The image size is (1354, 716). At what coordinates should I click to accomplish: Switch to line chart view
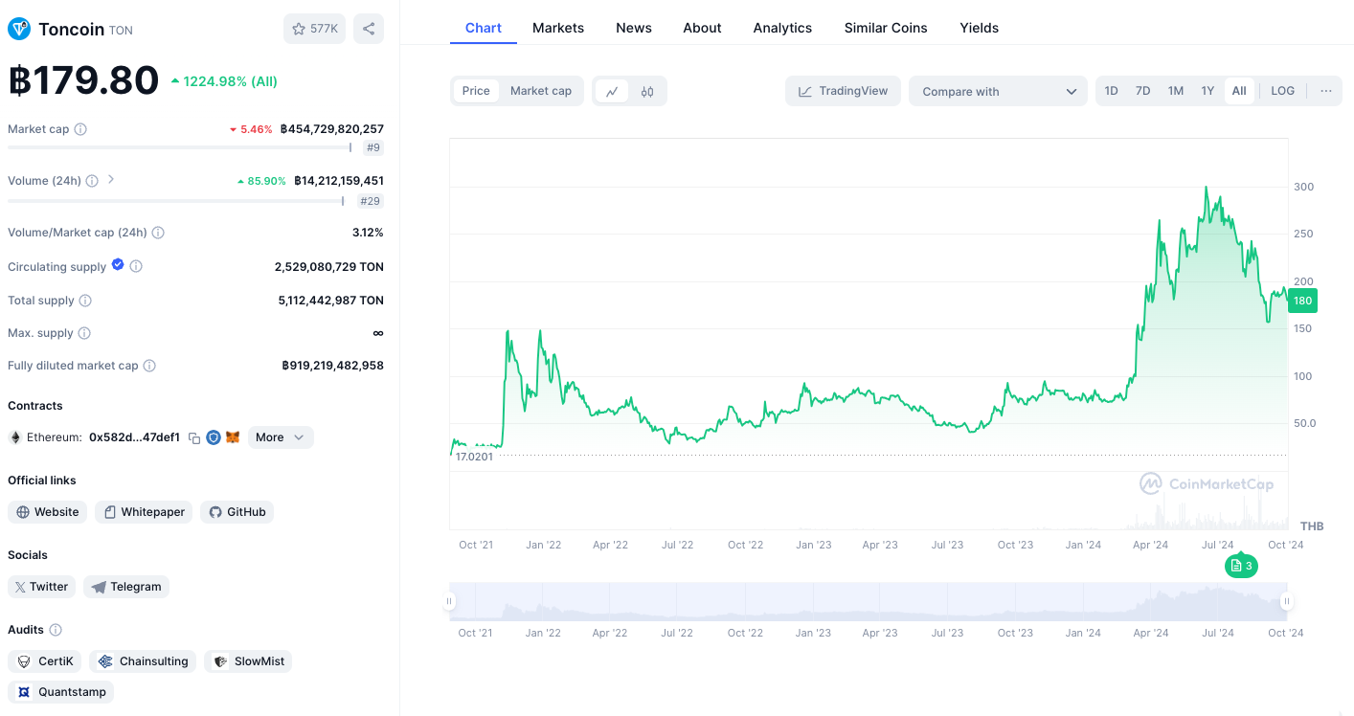pyautogui.click(x=612, y=91)
